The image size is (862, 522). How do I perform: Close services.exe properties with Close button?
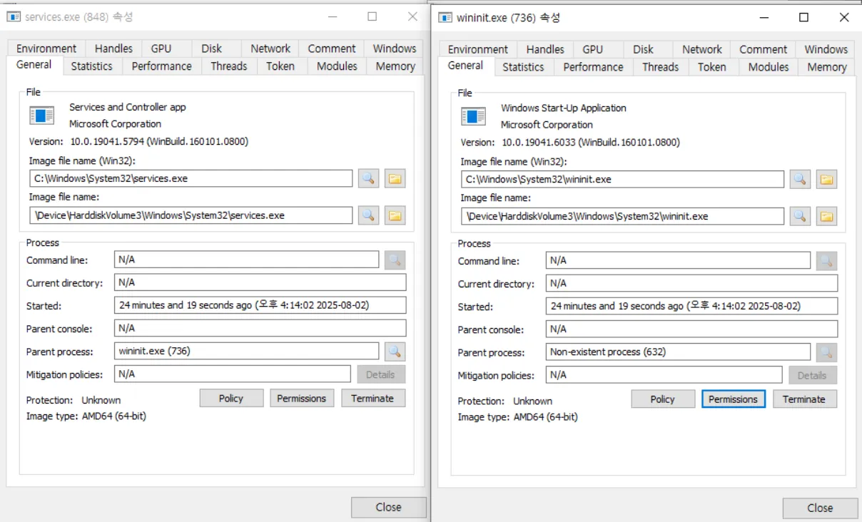(388, 507)
